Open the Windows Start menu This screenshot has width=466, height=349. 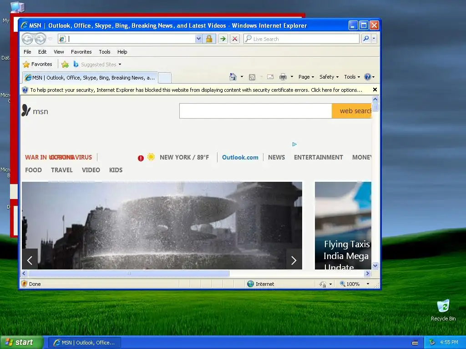(x=22, y=342)
